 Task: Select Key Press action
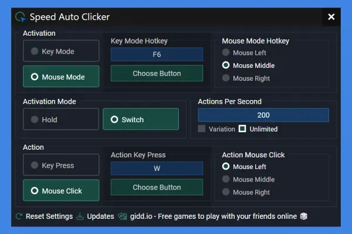tap(61, 165)
